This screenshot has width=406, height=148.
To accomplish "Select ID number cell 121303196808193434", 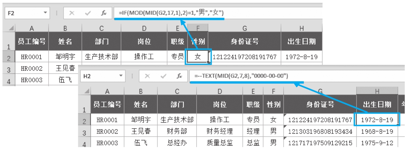I will (x=320, y=131).
